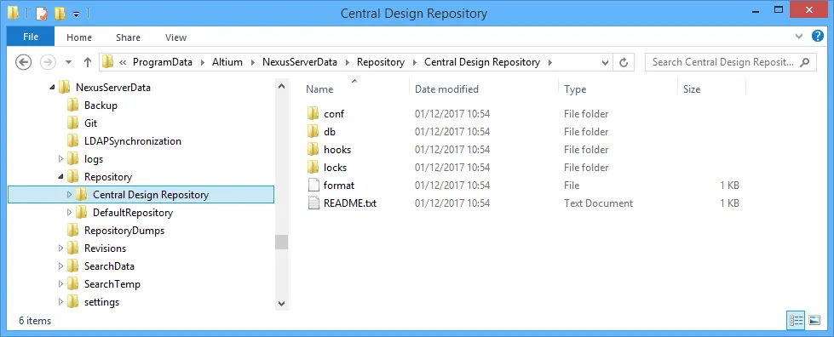Image resolution: width=834 pixels, height=337 pixels.
Task: Expand the DefaultRepository tree node
Action: 69,213
